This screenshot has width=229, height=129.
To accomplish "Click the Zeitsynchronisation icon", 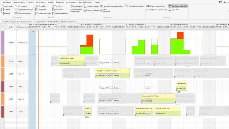I will 16,13.
